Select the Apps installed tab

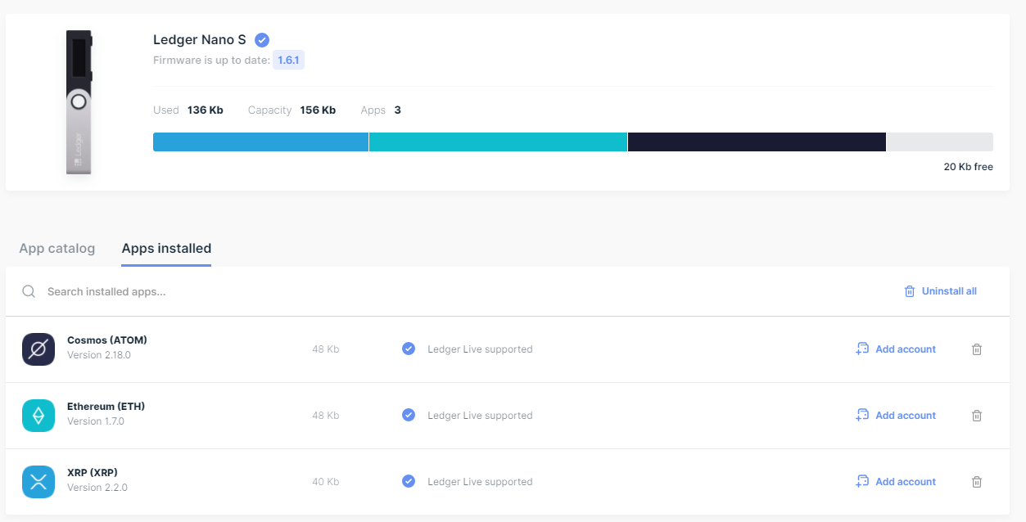click(x=166, y=248)
